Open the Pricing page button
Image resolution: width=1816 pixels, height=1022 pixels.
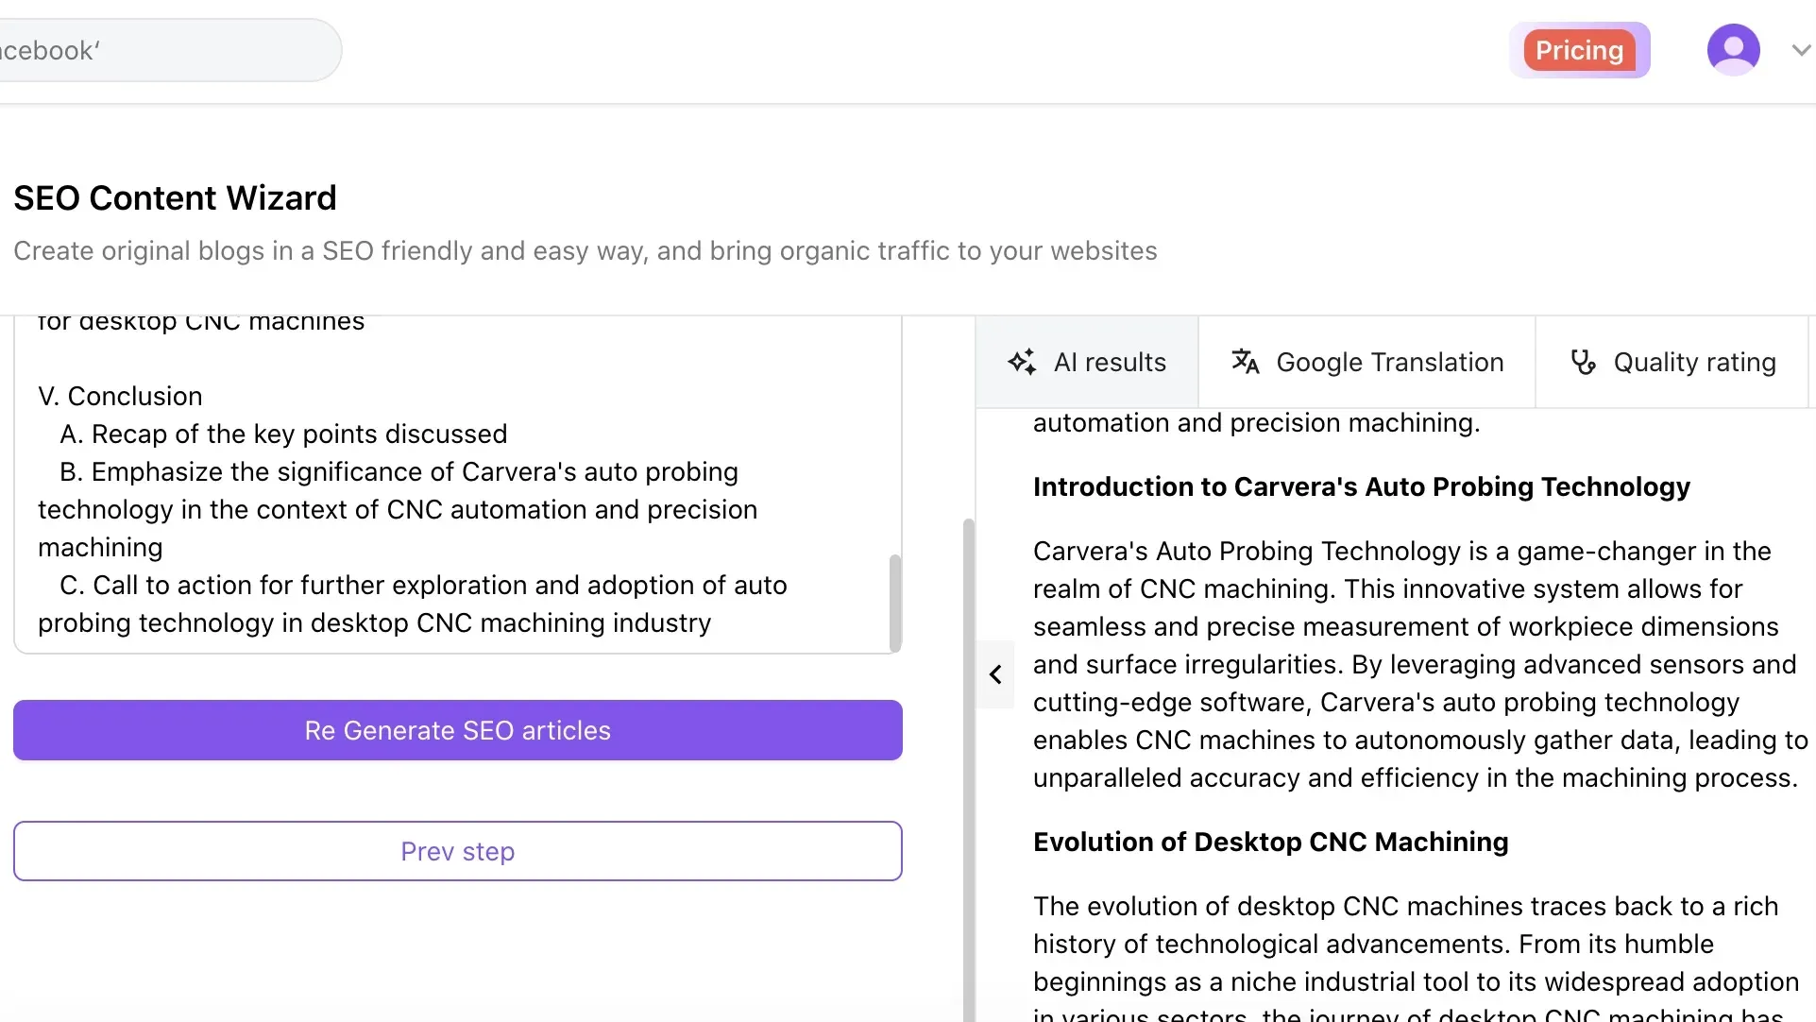point(1579,50)
